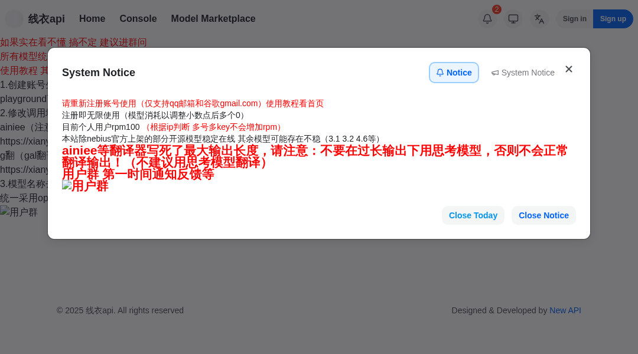The height and width of the screenshot is (354, 638).
Task: Open the language switcher translate icon
Action: click(539, 19)
